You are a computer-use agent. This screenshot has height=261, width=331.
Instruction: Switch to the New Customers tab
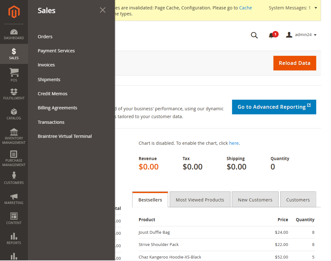click(x=255, y=200)
